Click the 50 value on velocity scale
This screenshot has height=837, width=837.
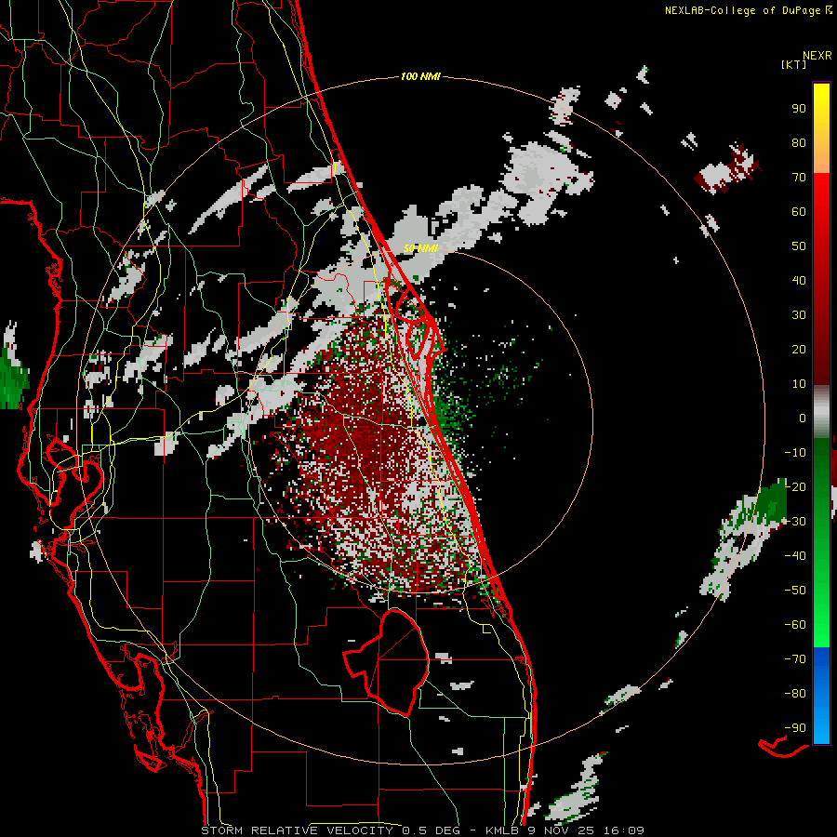click(x=799, y=246)
